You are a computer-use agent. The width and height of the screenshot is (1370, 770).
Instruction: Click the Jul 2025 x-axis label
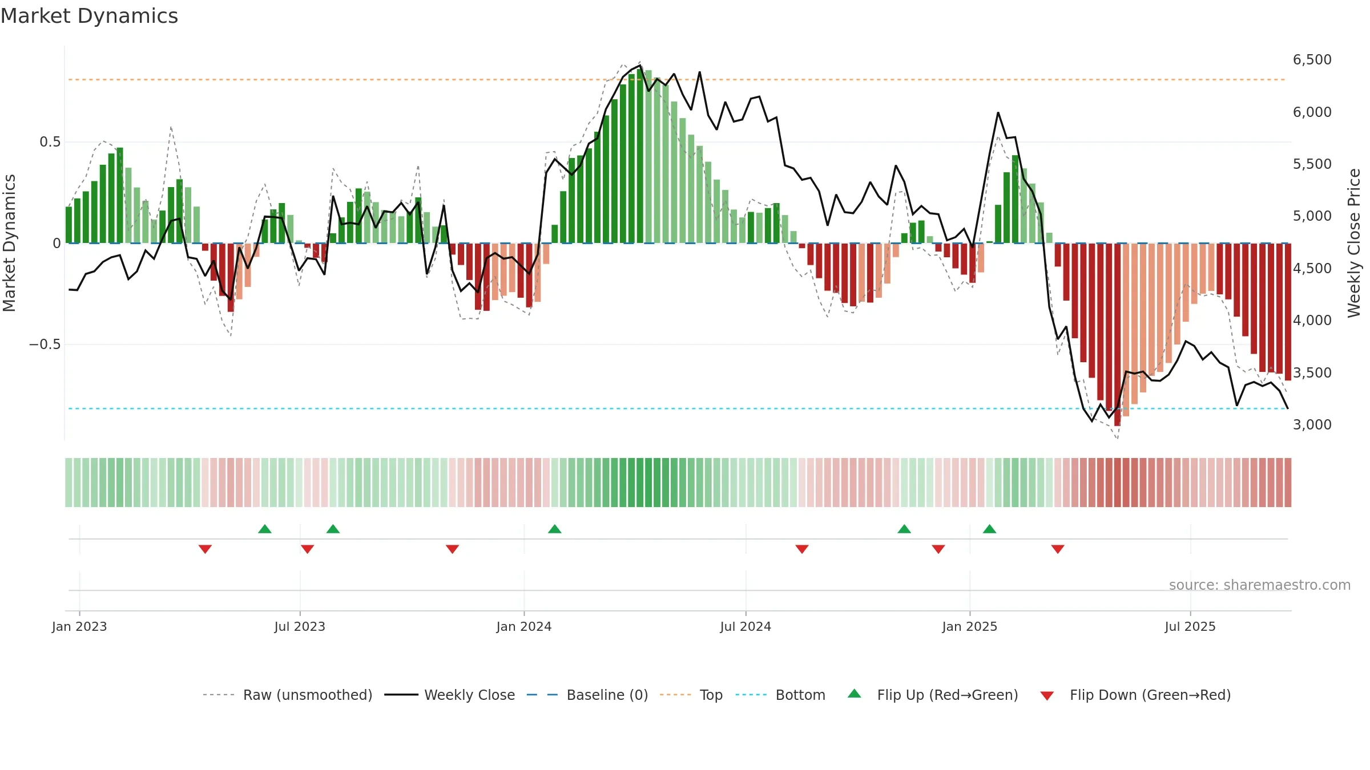tap(1190, 626)
